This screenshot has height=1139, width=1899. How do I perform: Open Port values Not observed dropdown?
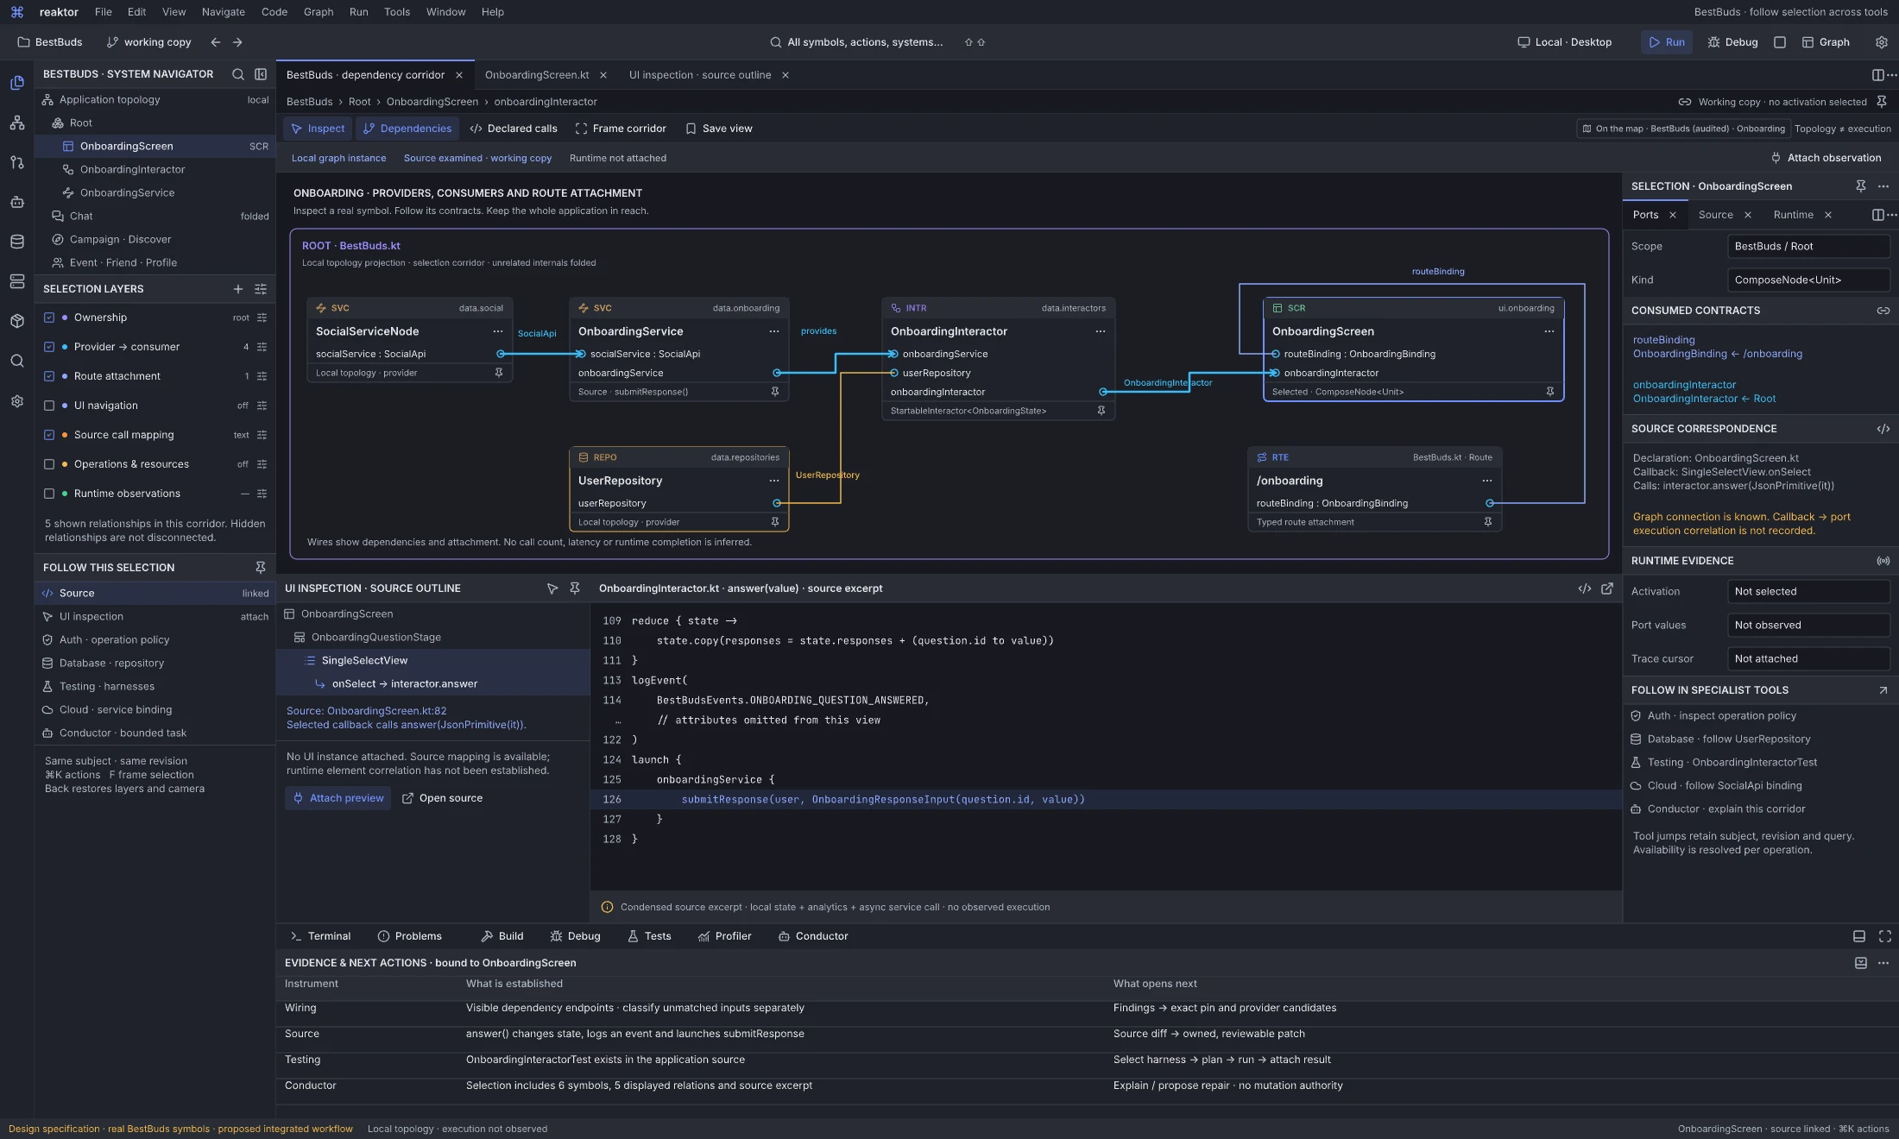[x=1808, y=626]
